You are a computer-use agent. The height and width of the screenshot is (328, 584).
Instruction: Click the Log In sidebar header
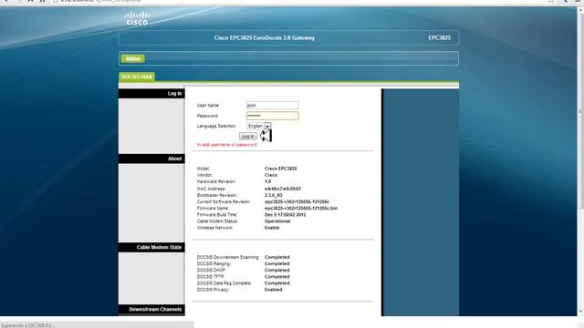(x=151, y=93)
